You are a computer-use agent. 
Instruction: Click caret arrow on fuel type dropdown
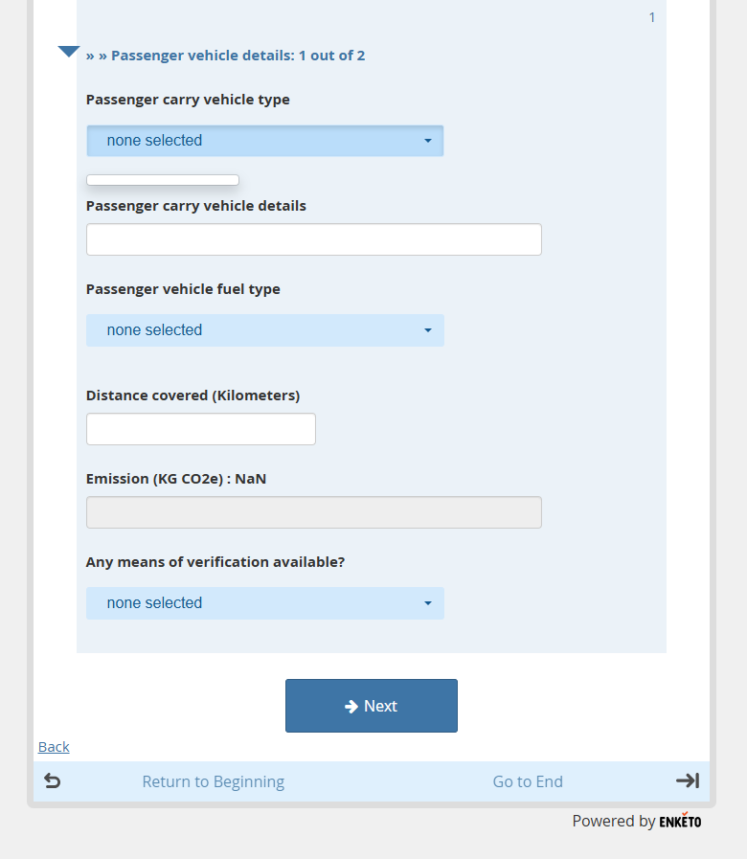coord(428,330)
